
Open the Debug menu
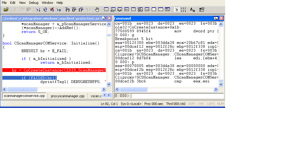(x=34, y=3)
